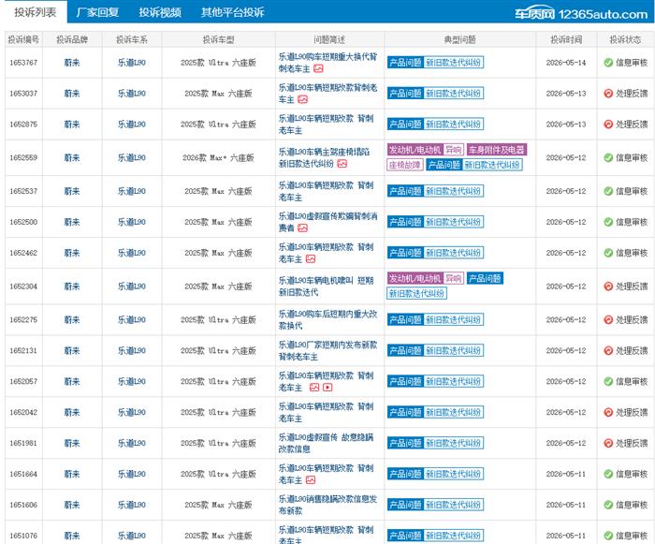
Task: Click image icon on complaint 1652462 description
Action: 311,258
